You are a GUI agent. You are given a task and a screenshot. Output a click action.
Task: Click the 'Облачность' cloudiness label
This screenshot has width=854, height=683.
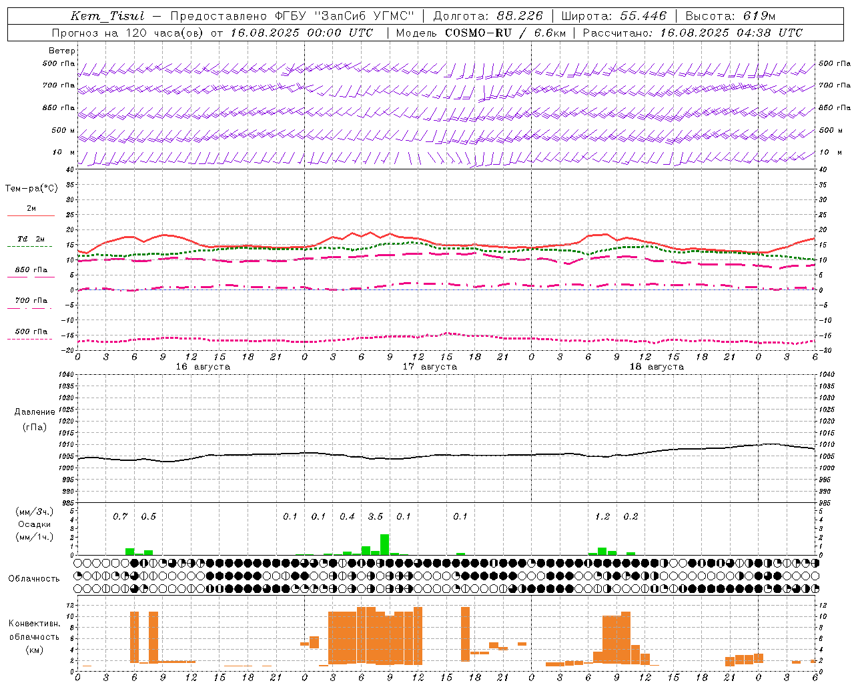pos(34,579)
